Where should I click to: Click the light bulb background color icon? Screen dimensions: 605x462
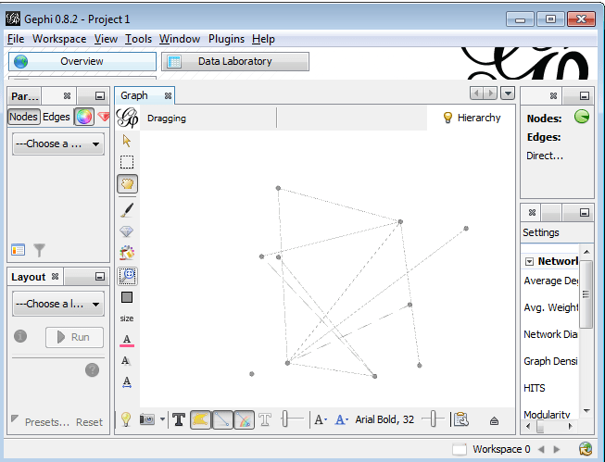click(x=126, y=419)
